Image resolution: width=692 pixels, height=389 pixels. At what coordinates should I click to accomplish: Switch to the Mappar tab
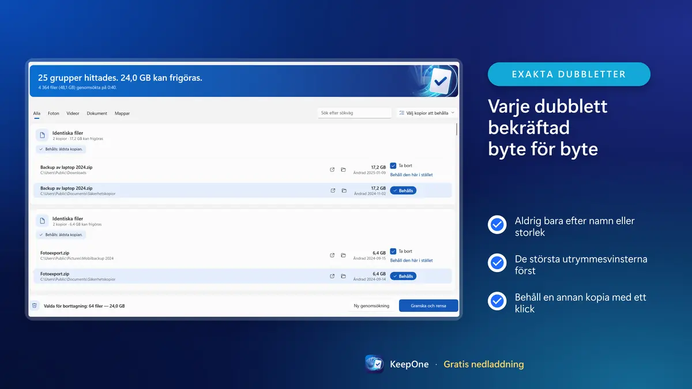pyautogui.click(x=122, y=114)
